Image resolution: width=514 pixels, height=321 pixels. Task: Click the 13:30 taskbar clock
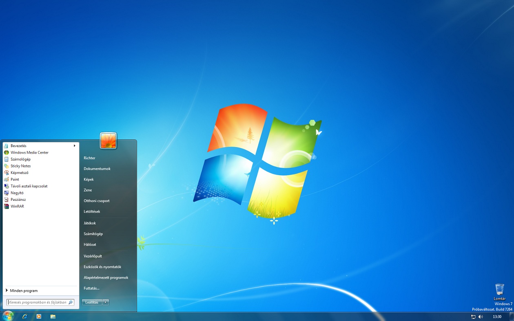pyautogui.click(x=497, y=317)
